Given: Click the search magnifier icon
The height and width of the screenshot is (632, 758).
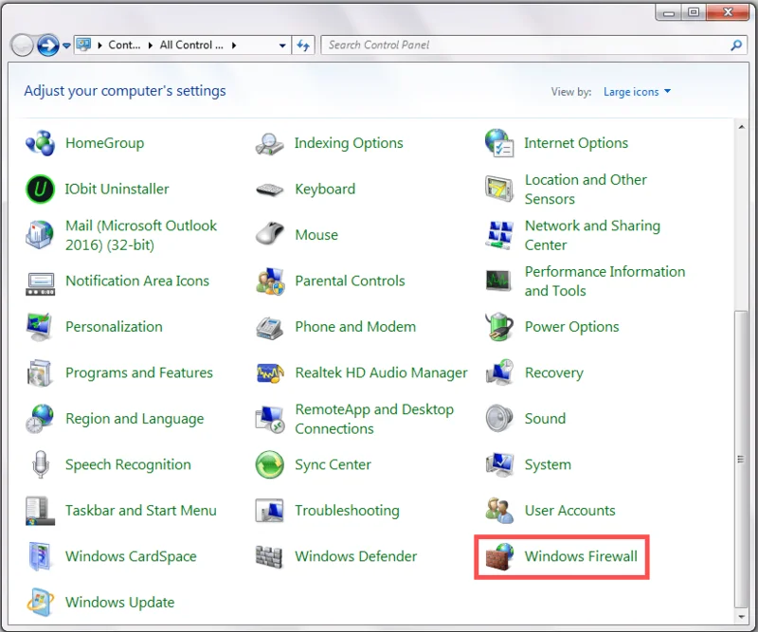Looking at the screenshot, I should point(736,45).
